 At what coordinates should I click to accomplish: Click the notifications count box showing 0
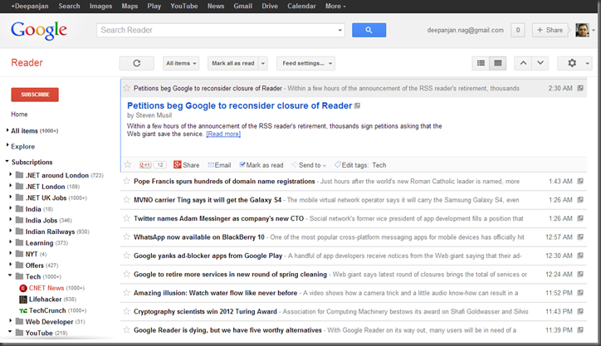[518, 30]
